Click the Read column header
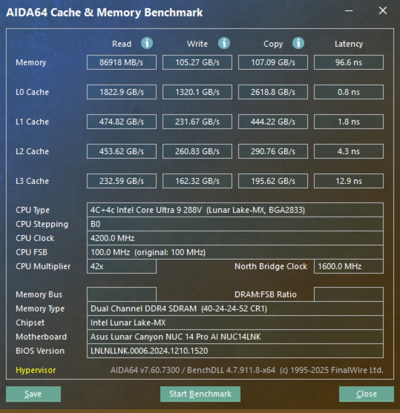Image resolution: width=400 pixels, height=413 pixels. click(x=121, y=44)
